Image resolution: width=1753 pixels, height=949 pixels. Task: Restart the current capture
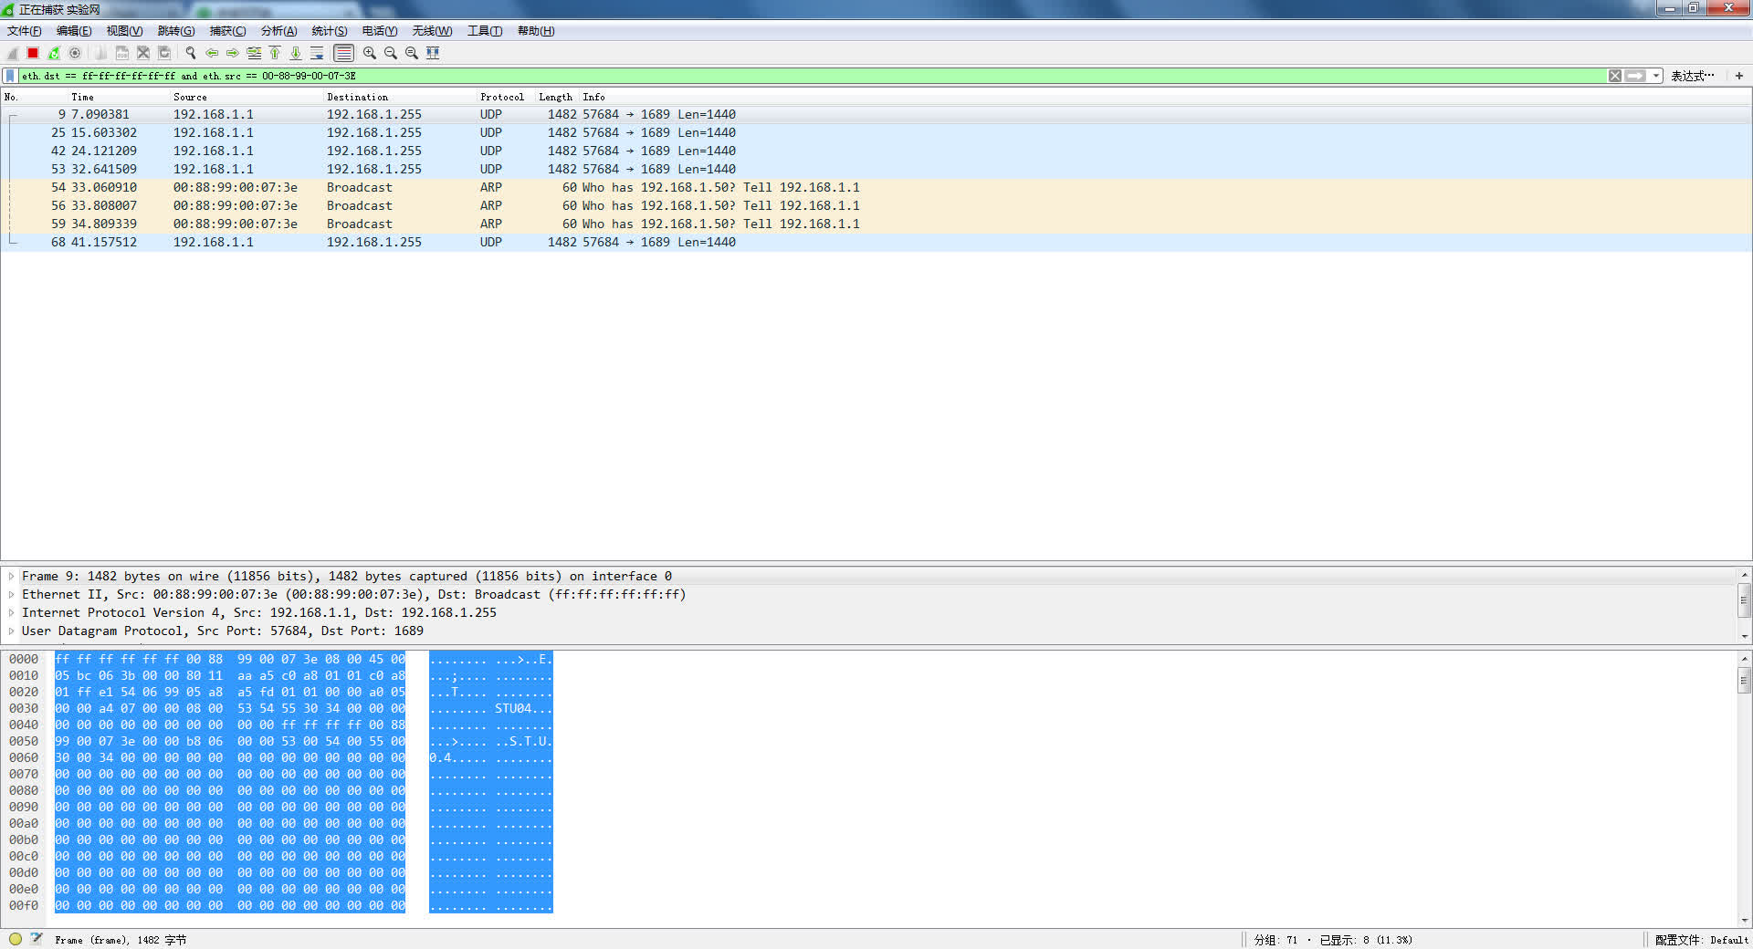tap(54, 53)
